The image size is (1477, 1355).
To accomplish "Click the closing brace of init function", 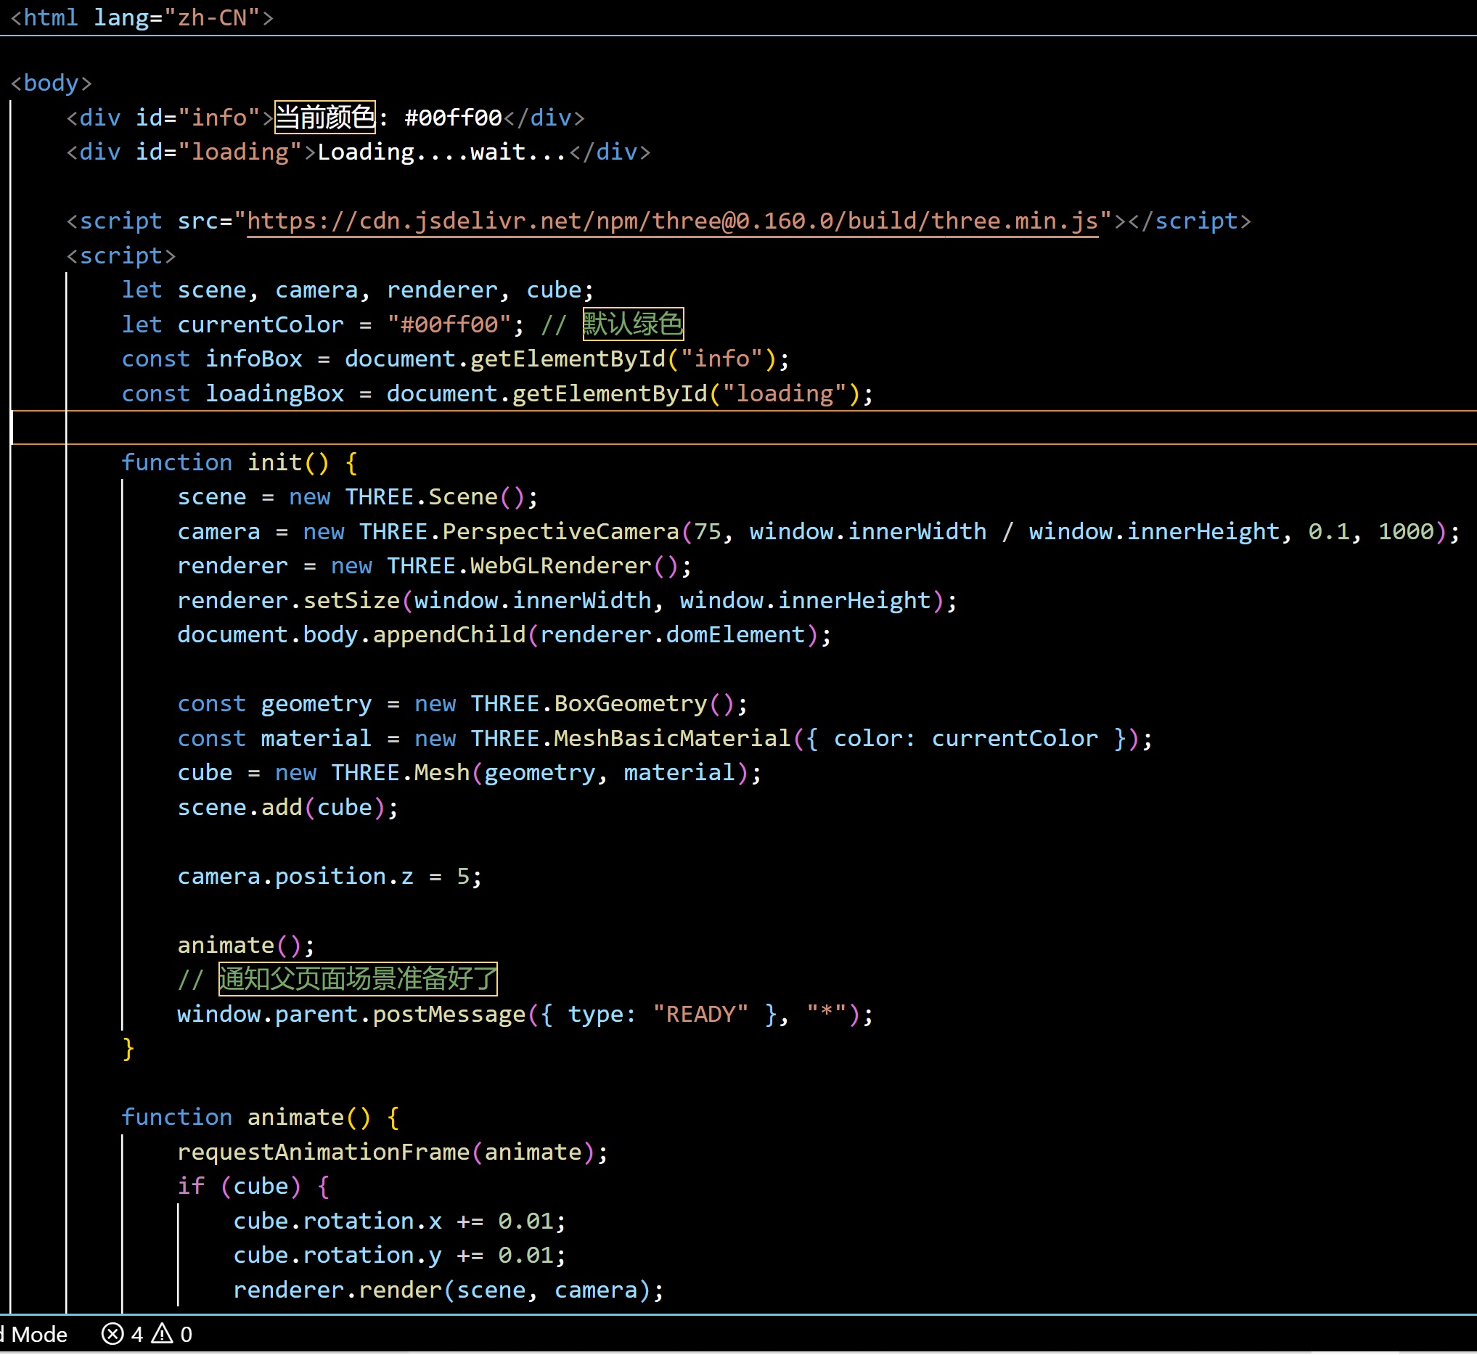I will pos(128,1049).
